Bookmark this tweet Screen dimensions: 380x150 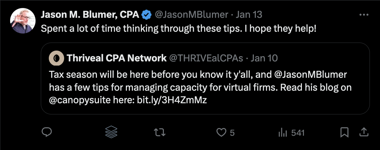point(344,133)
